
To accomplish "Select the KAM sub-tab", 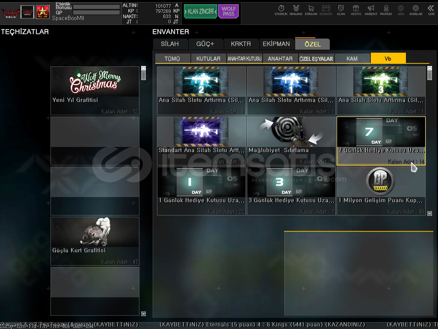I will click(x=352, y=59).
